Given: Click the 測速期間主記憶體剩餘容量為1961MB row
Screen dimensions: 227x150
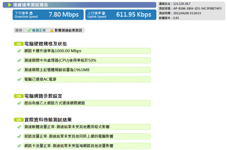Looking at the screenshot, I should 87,70.
